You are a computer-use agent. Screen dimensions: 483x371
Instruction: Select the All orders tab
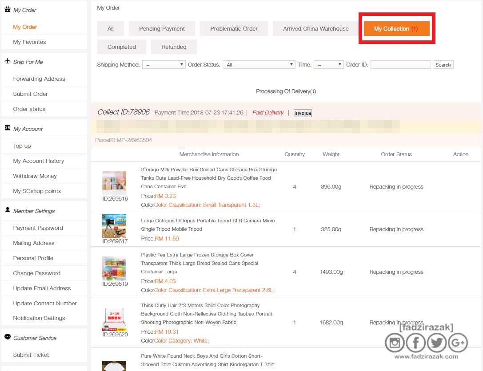click(111, 28)
